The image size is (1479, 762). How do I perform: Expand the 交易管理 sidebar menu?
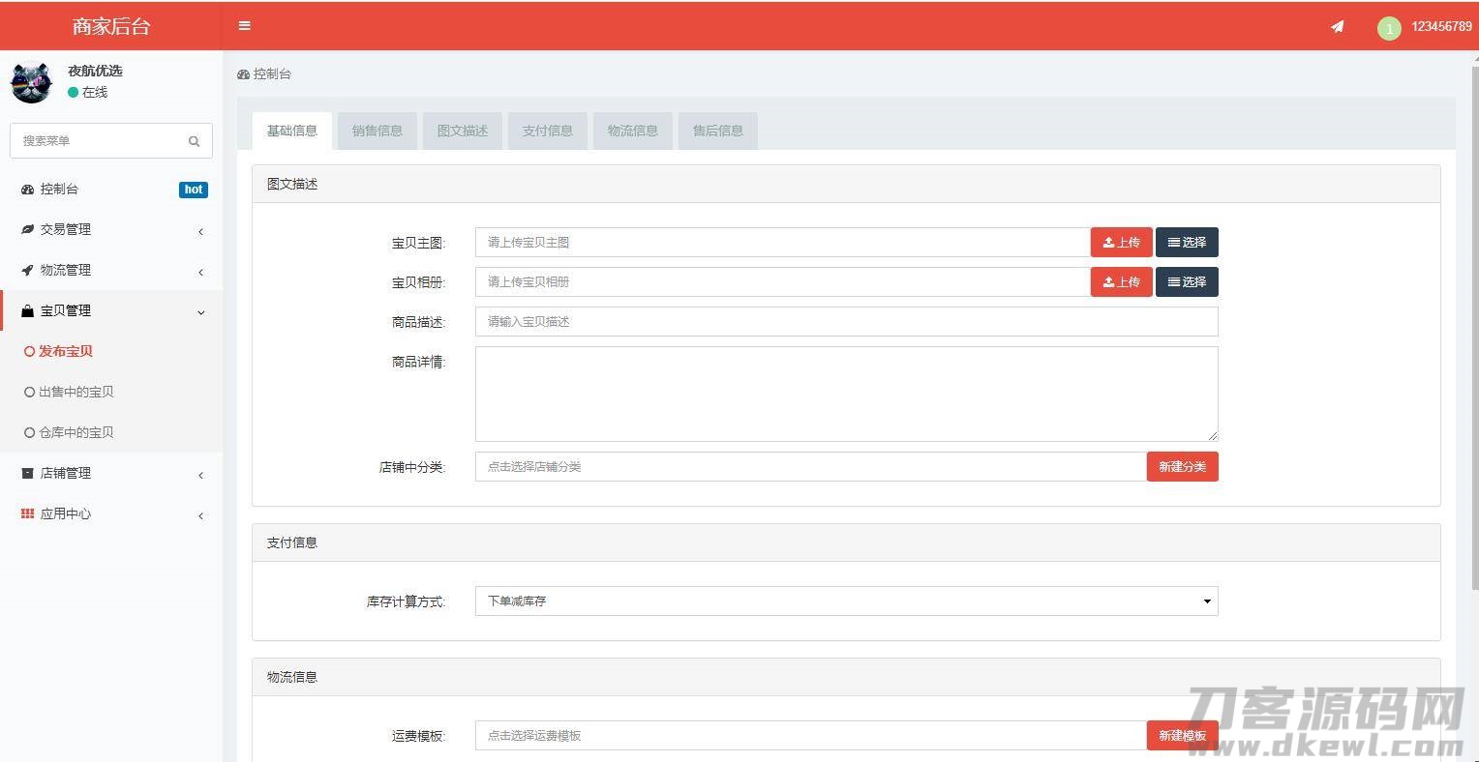click(111, 230)
